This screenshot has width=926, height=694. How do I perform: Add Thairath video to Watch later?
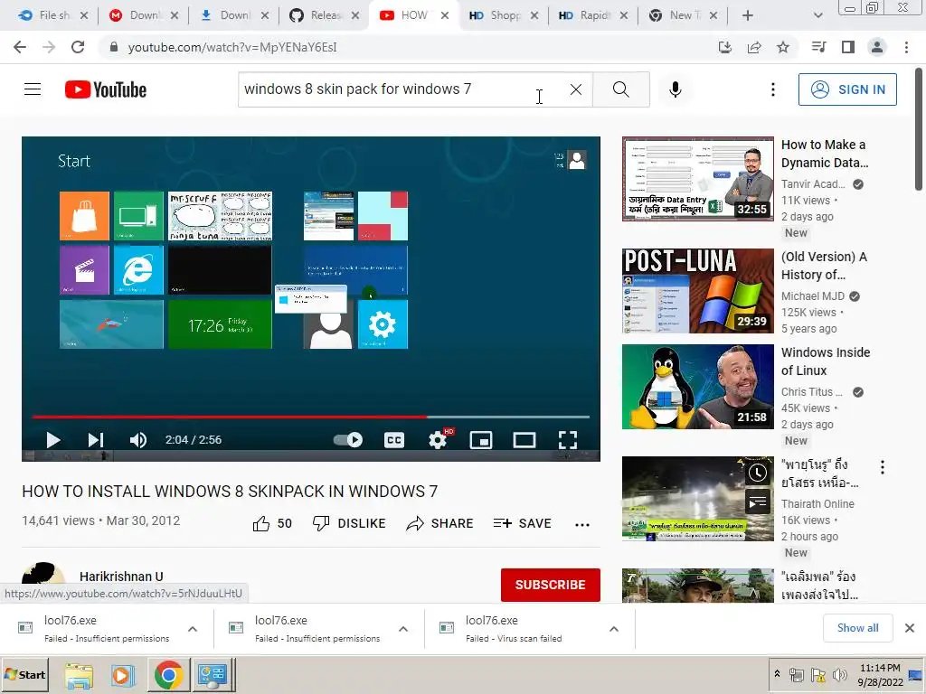pyautogui.click(x=758, y=472)
